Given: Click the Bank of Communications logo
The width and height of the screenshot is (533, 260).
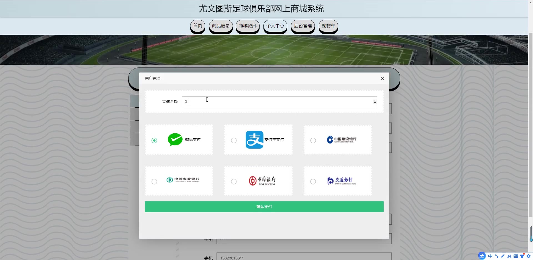Looking at the screenshot, I should pyautogui.click(x=341, y=181).
